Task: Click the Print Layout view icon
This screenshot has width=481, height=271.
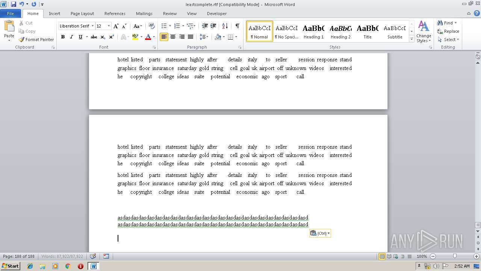Action: point(382,256)
